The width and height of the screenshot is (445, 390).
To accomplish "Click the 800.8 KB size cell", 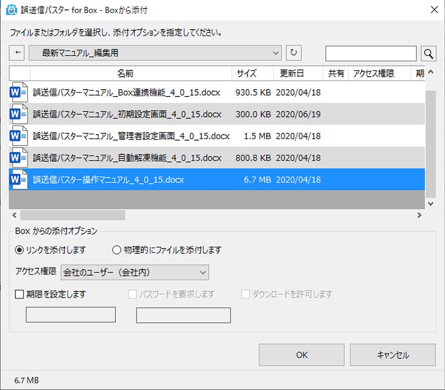I will pos(253,158).
